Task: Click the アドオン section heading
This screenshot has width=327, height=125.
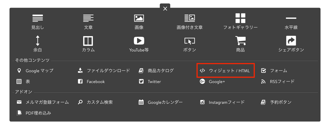Action: pyautogui.click(x=23, y=92)
